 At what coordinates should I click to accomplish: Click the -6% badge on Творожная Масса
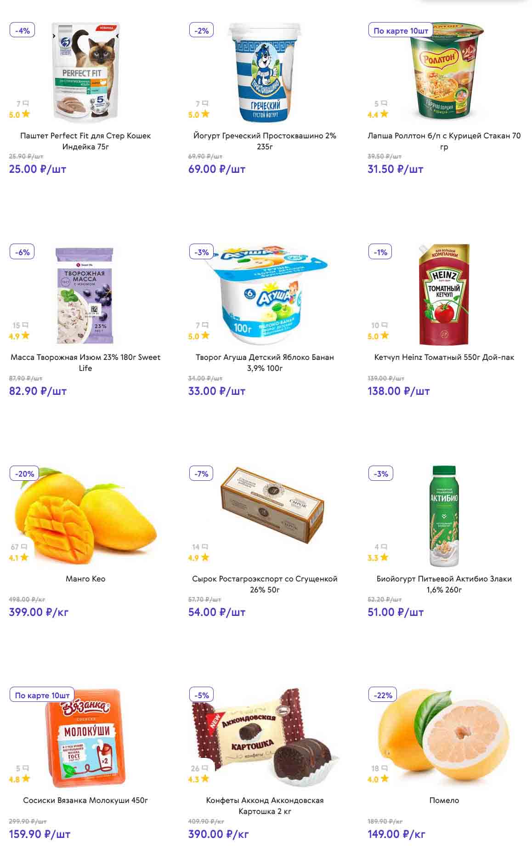click(22, 252)
